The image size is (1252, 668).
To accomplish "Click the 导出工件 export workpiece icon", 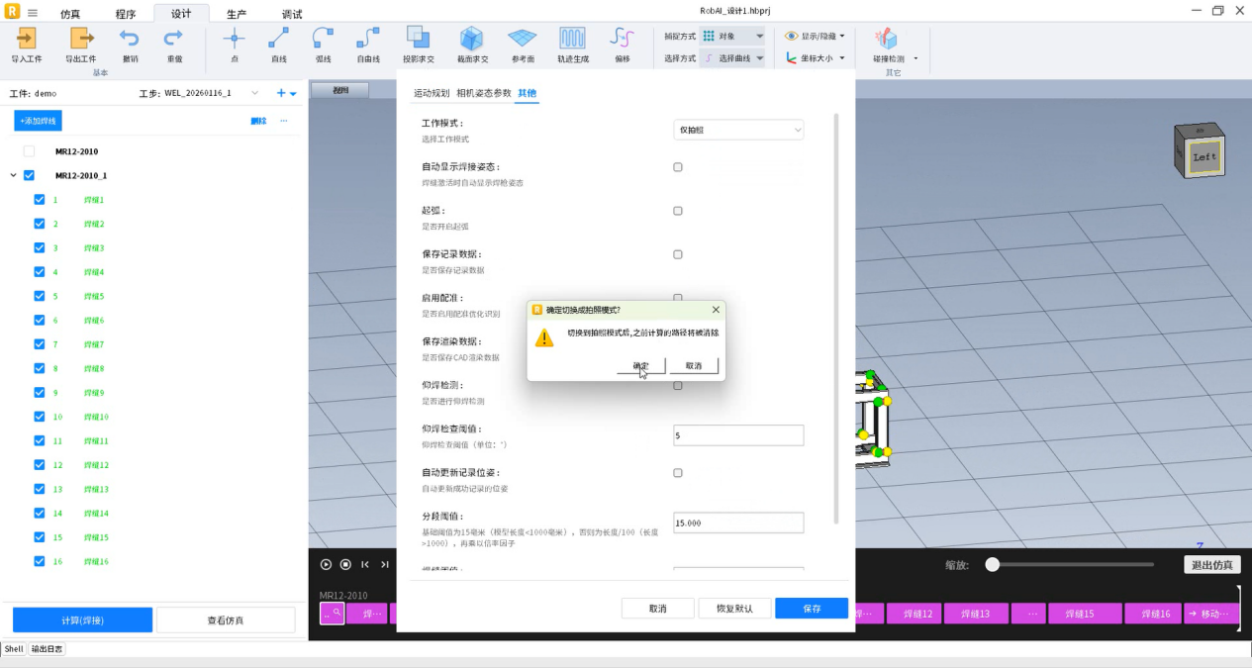I will pyautogui.click(x=80, y=40).
